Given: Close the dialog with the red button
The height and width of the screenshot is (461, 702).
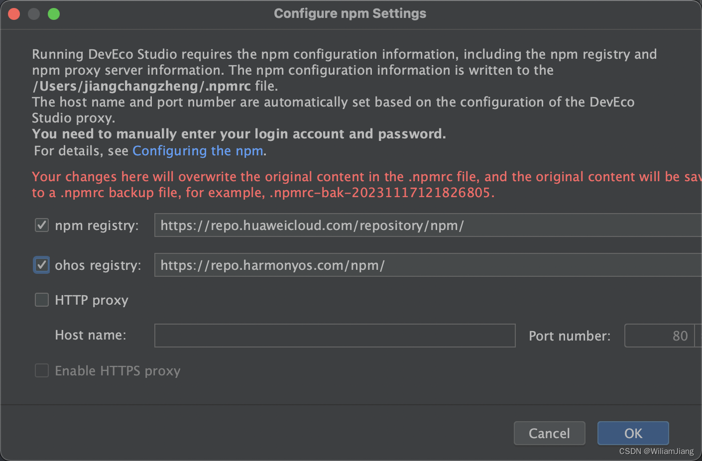Looking at the screenshot, I should coord(14,14).
